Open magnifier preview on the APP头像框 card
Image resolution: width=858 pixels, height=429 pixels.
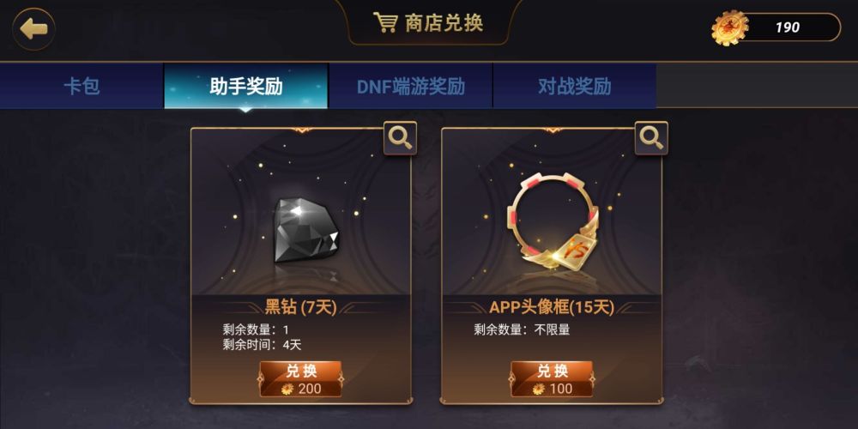click(x=651, y=138)
